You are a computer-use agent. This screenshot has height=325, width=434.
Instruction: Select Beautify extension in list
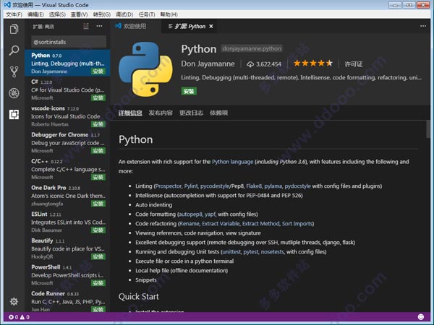(67, 248)
